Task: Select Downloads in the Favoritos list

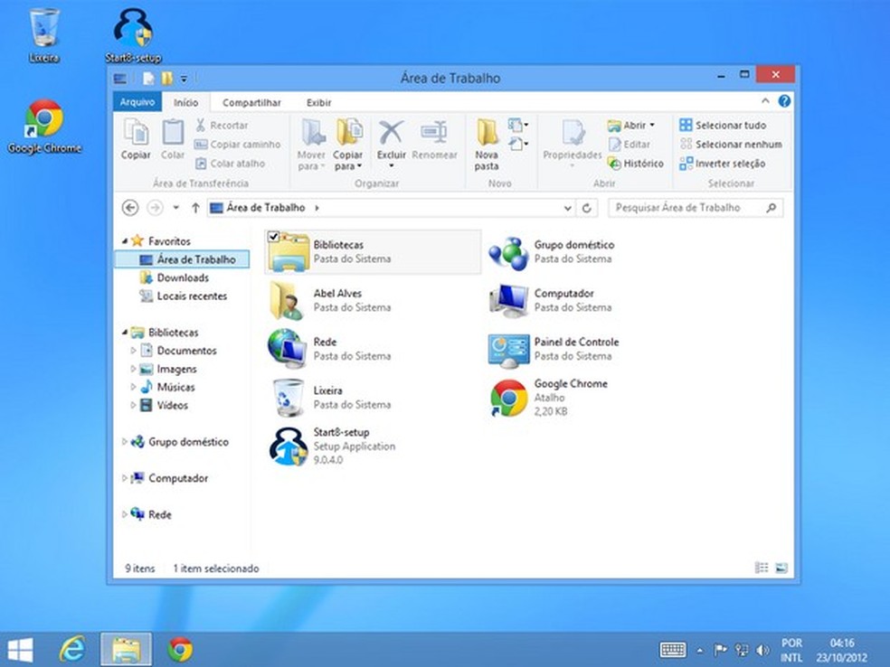Action: pos(183,277)
